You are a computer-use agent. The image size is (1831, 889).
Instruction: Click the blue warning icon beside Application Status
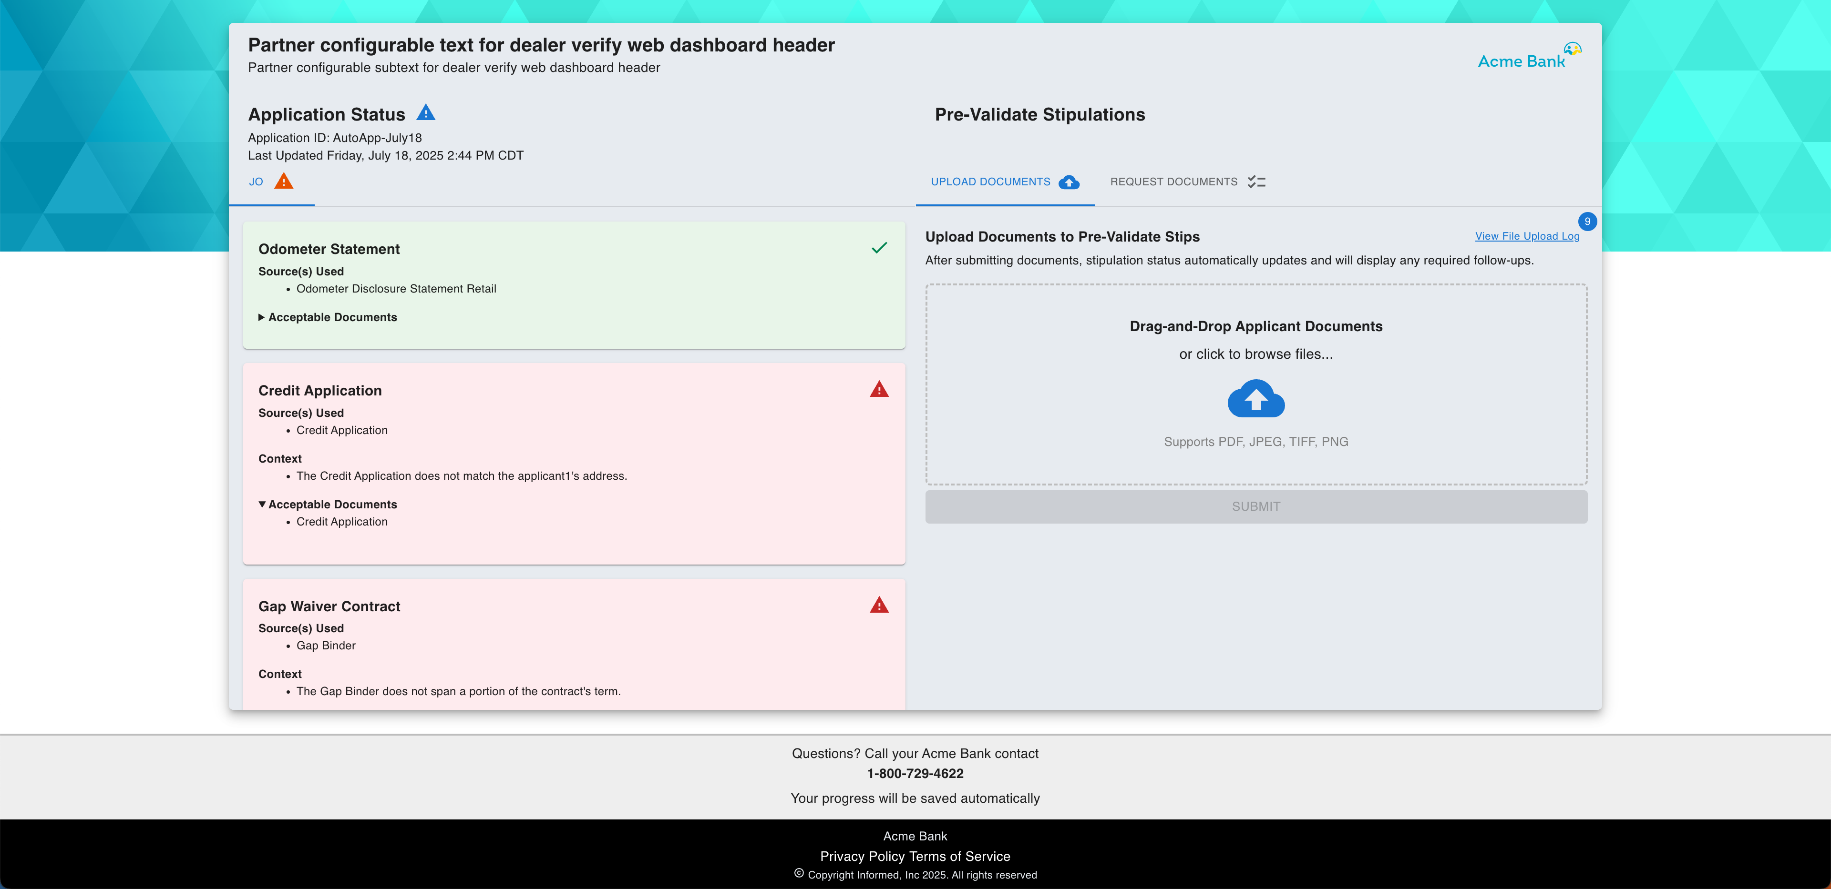tap(425, 113)
